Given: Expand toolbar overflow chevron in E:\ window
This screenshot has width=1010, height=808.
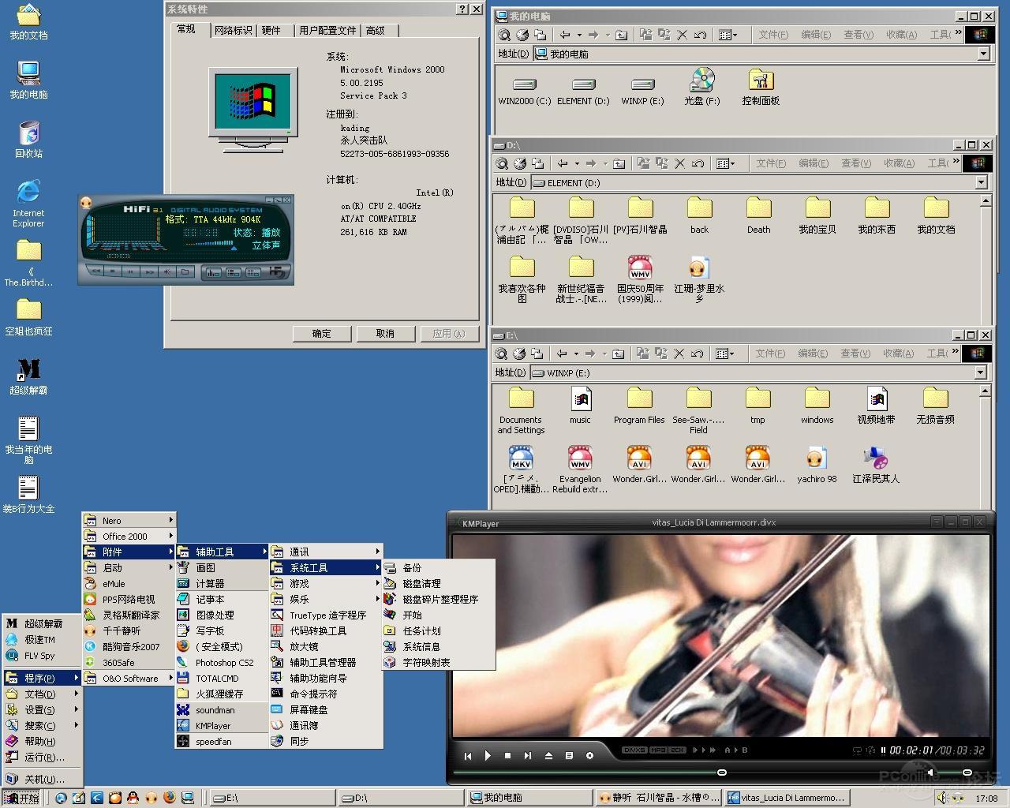Looking at the screenshot, I should coord(955,352).
